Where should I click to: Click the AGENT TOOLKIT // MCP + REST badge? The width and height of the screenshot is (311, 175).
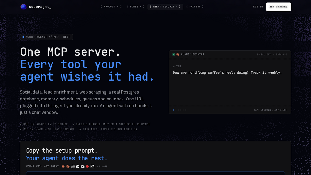click(46, 37)
